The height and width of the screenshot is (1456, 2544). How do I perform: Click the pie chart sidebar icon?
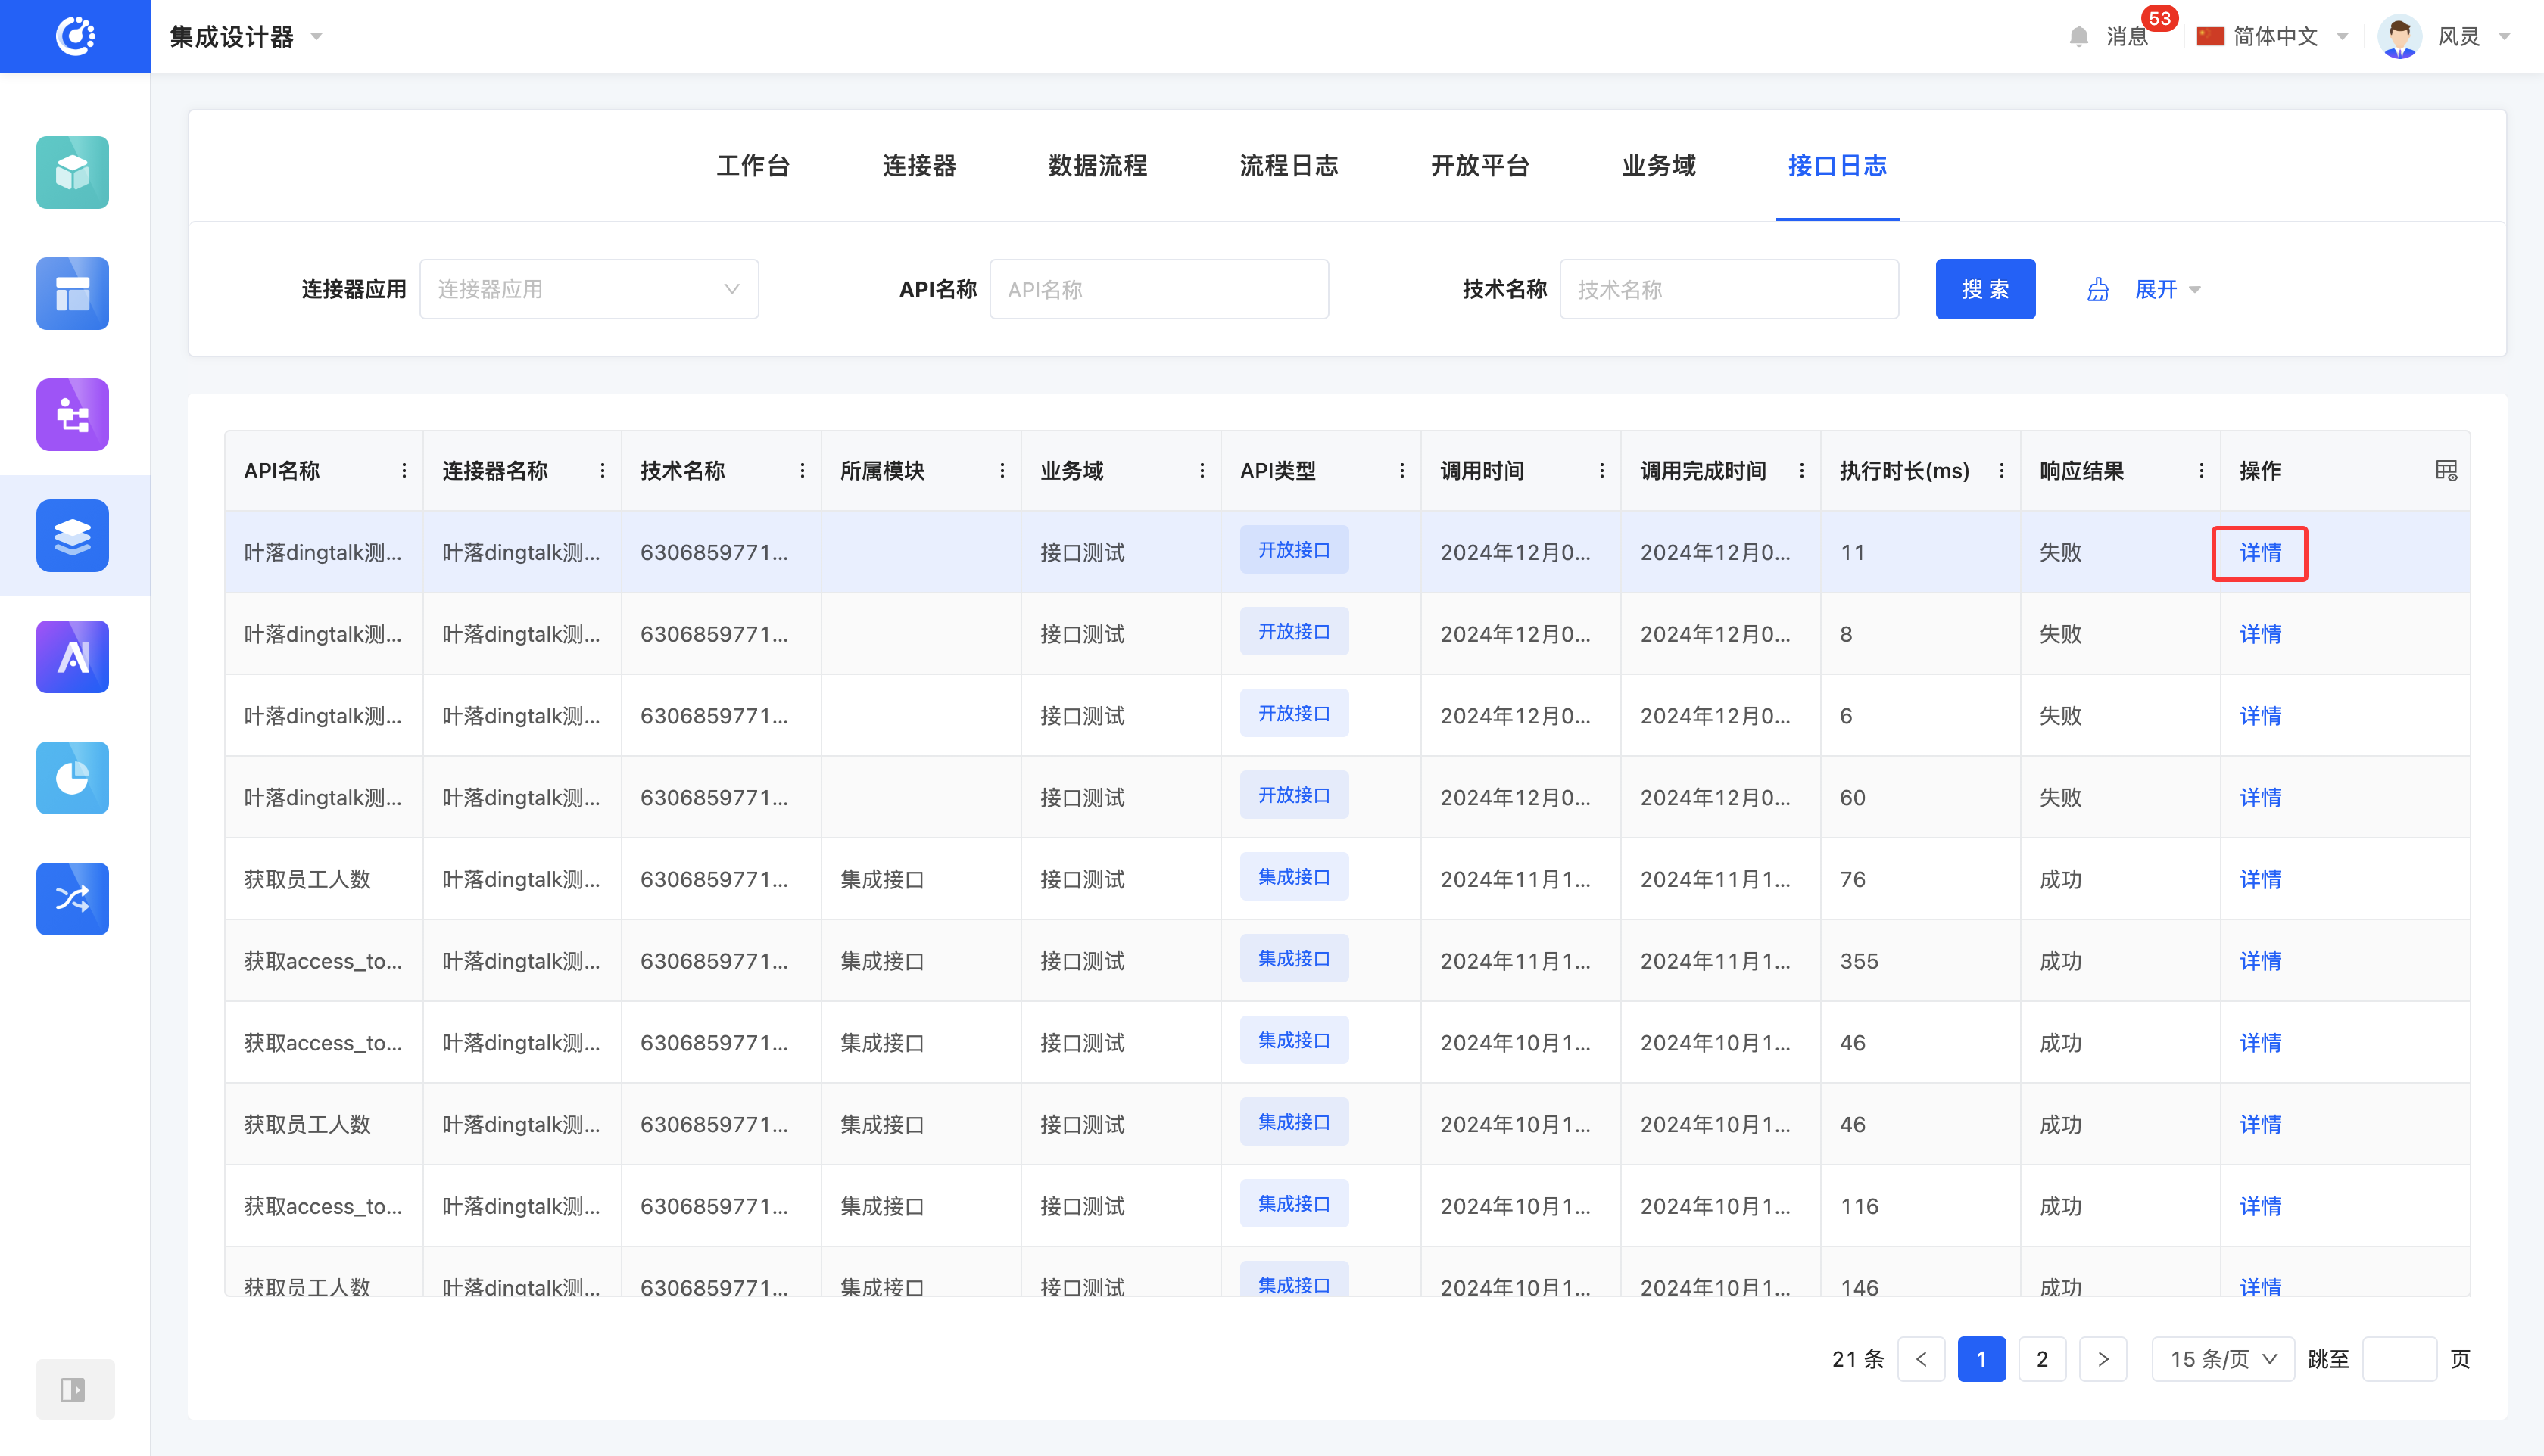[72, 777]
